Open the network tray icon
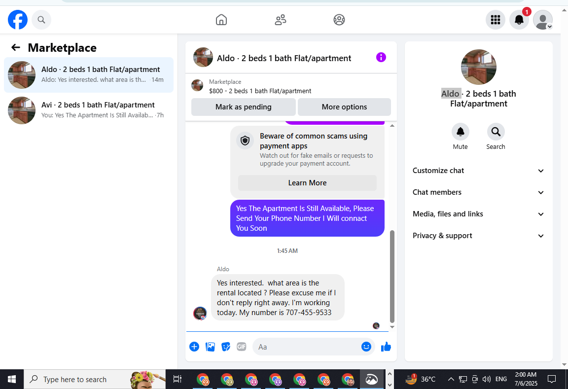The height and width of the screenshot is (389, 568). (462, 379)
